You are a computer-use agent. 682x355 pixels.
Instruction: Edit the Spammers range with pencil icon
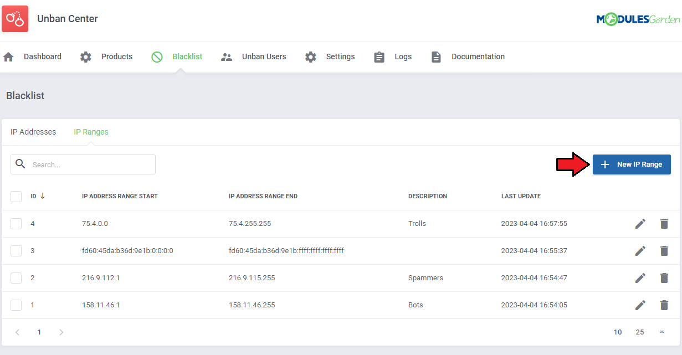click(640, 278)
